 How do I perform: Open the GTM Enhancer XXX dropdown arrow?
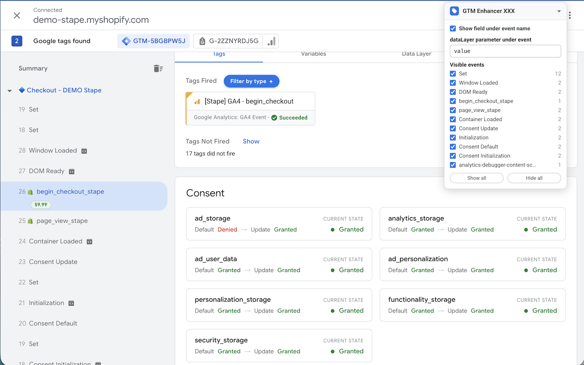559,11
